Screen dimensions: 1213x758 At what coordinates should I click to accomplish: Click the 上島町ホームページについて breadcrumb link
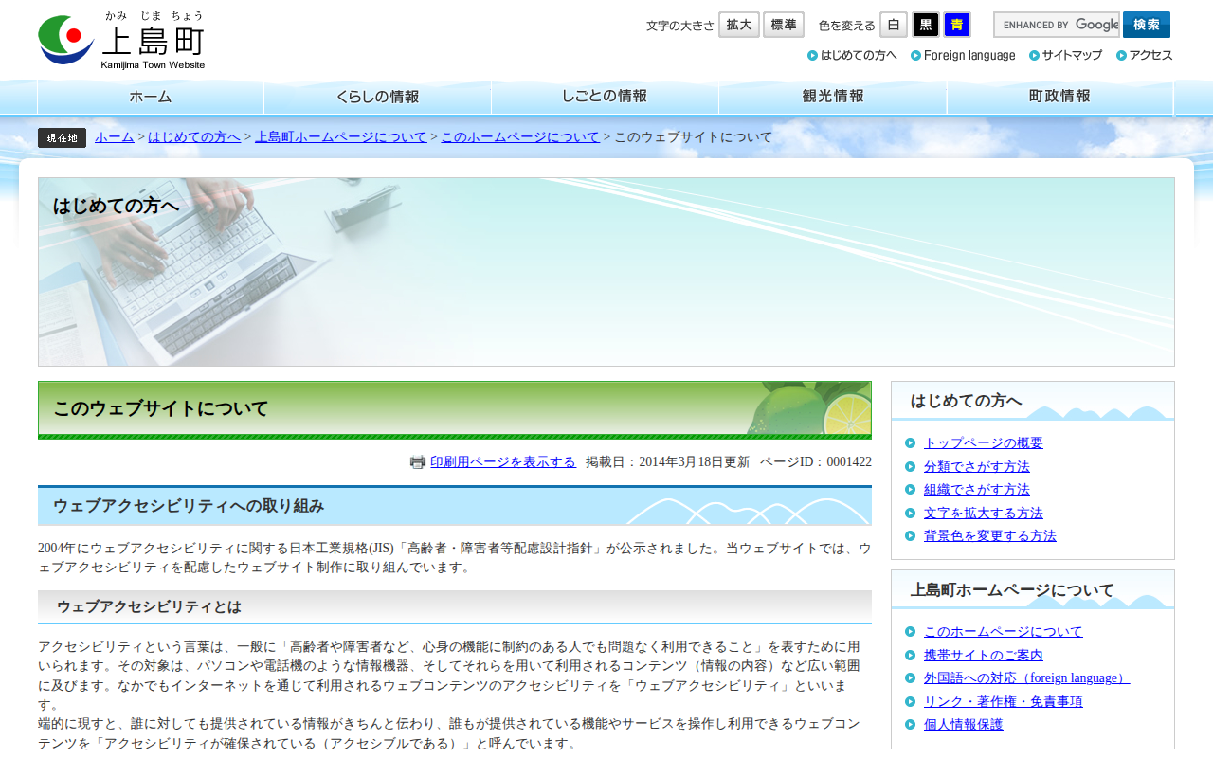(341, 137)
